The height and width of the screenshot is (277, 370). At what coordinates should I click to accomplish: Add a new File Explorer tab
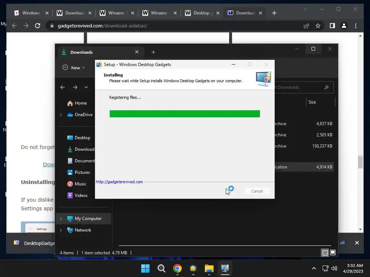[x=153, y=52]
